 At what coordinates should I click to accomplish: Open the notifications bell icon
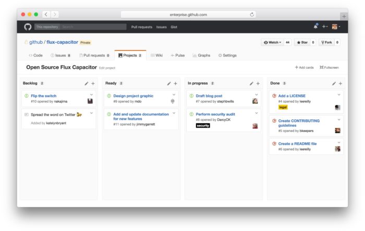click(x=315, y=26)
